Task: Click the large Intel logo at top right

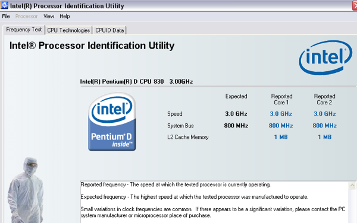Action: coord(325,58)
